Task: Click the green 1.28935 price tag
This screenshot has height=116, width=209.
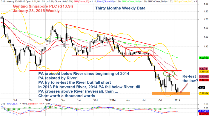Action: (x=204, y=58)
